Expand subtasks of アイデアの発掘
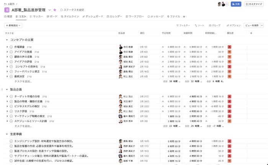 pos(7,52)
